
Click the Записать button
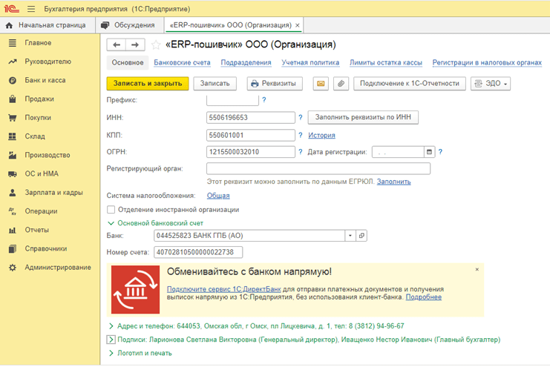tap(215, 84)
